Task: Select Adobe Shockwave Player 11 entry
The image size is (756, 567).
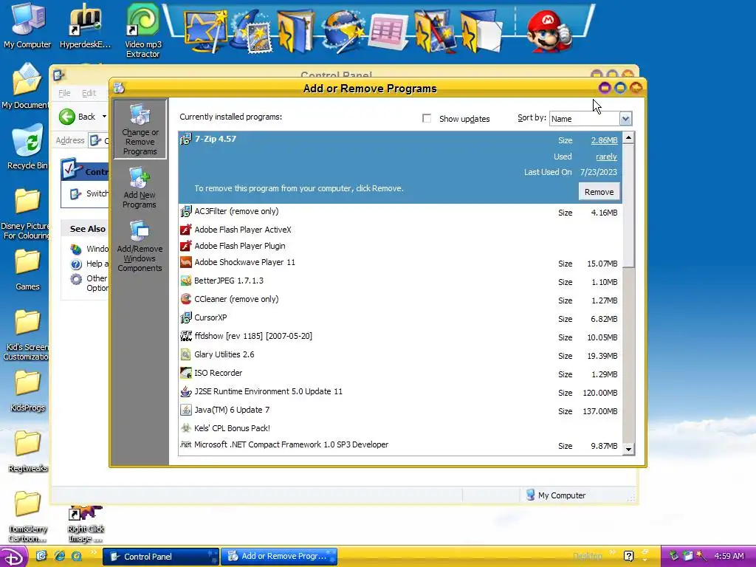Action: [x=400, y=263]
